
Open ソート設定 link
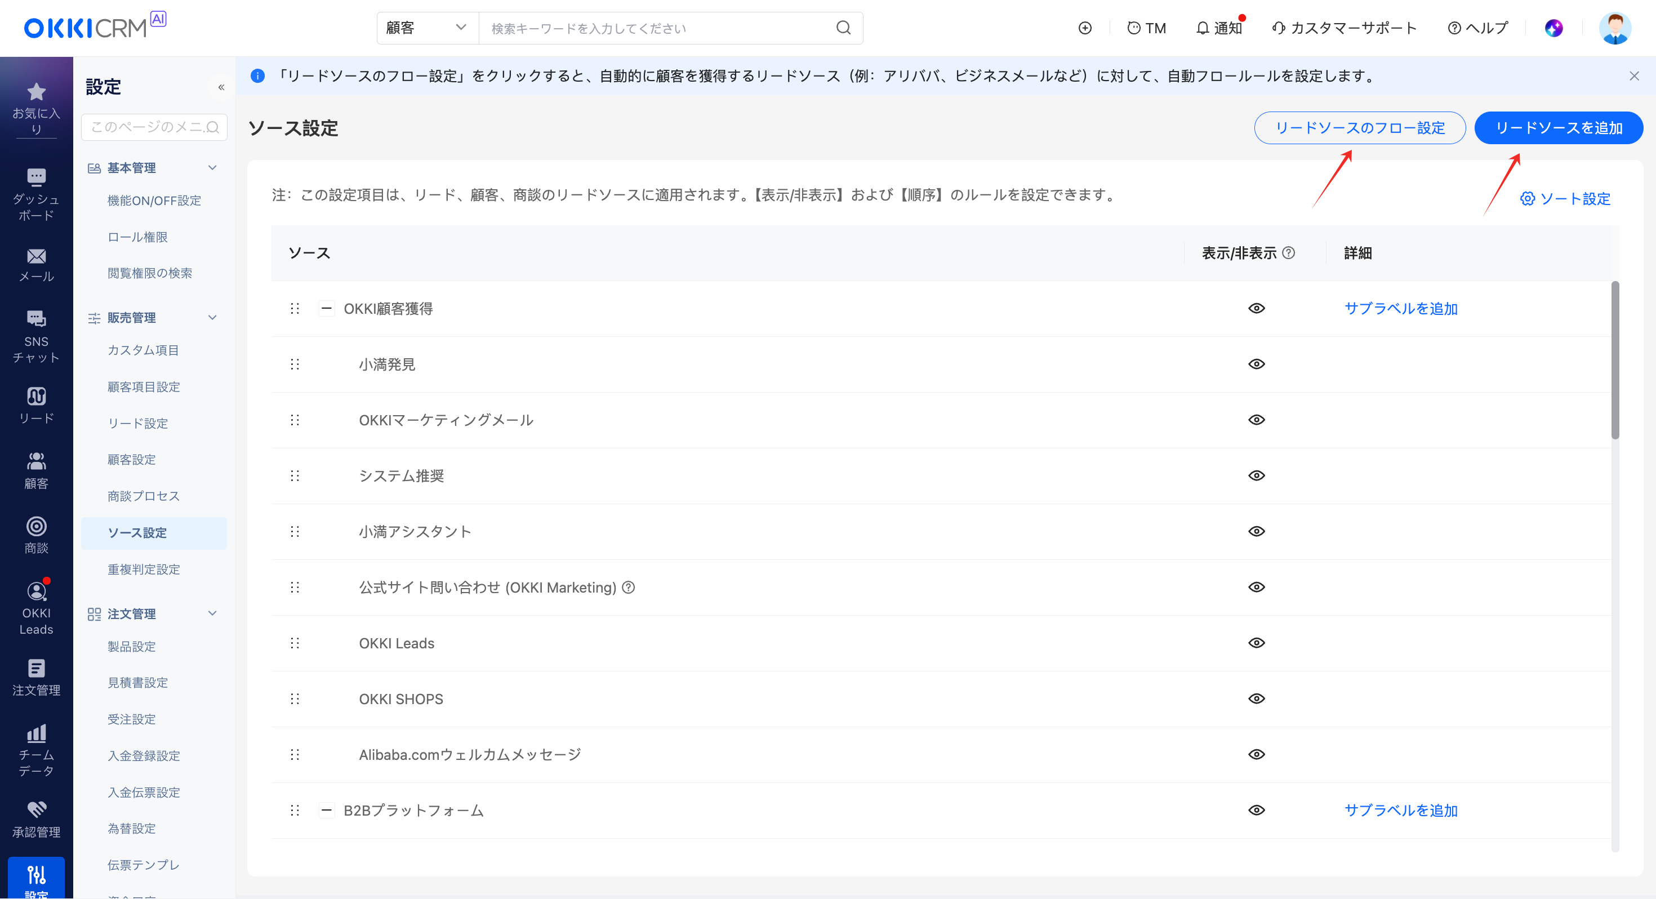click(1565, 199)
